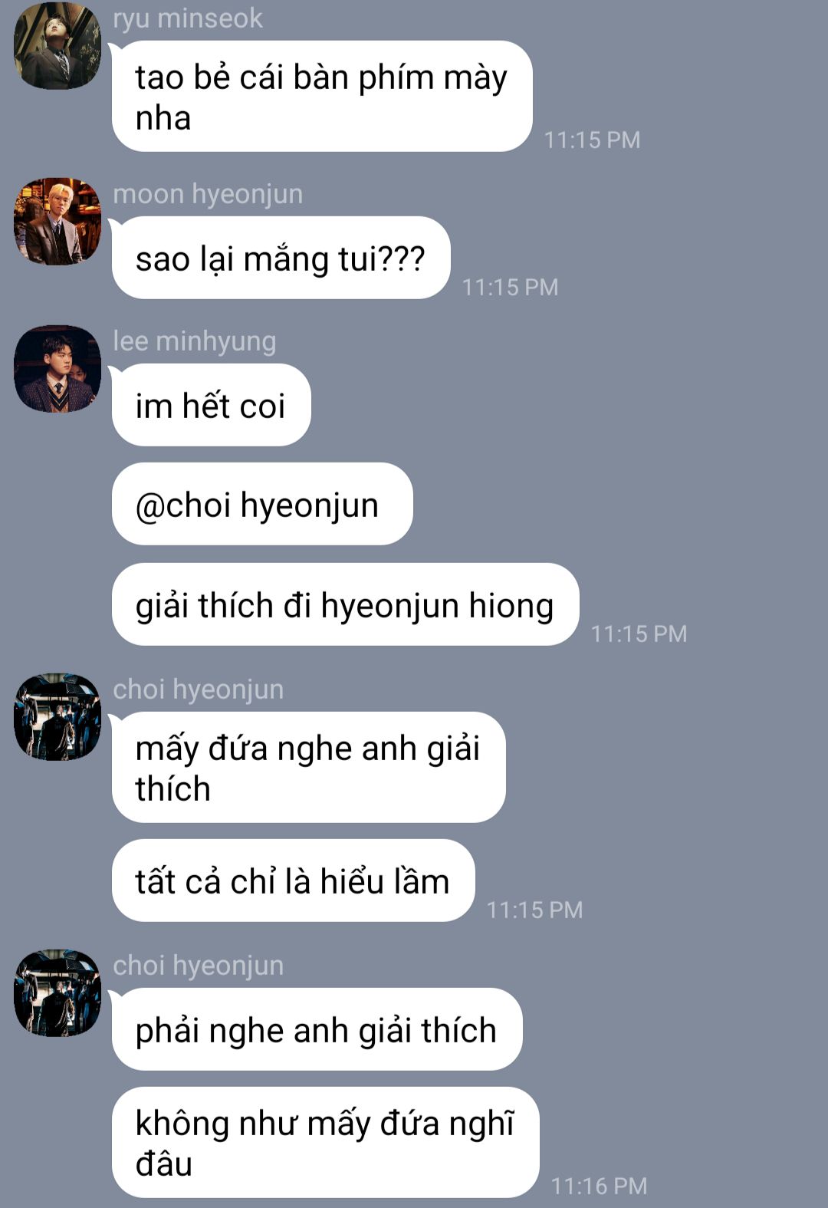Select message 'phải nghe anh giải thích'
Screen dimensions: 828x1208
point(317,1029)
